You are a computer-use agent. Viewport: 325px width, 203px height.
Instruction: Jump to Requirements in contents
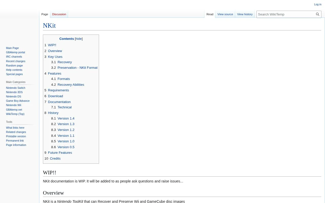pyautogui.click(x=58, y=90)
